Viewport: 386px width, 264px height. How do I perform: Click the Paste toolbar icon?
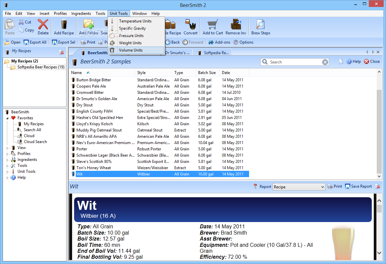[x=10, y=24]
